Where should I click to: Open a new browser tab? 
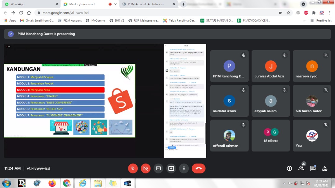(183, 4)
